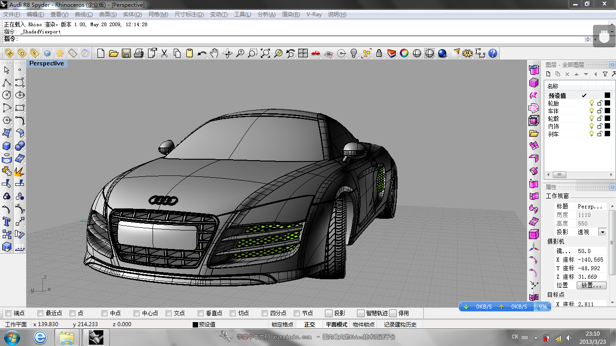Open a file with the folder icon
Screen dimensions: 616x346
click(x=114, y=53)
